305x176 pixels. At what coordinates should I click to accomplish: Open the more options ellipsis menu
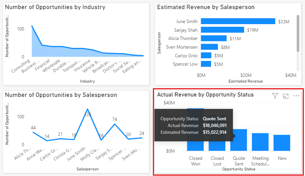[x=296, y=96]
